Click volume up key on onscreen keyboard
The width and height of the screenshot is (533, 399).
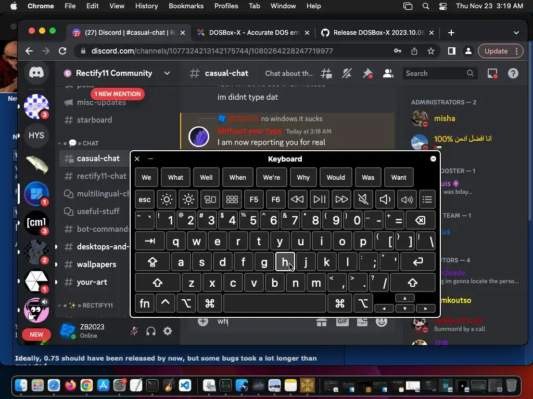tap(407, 199)
